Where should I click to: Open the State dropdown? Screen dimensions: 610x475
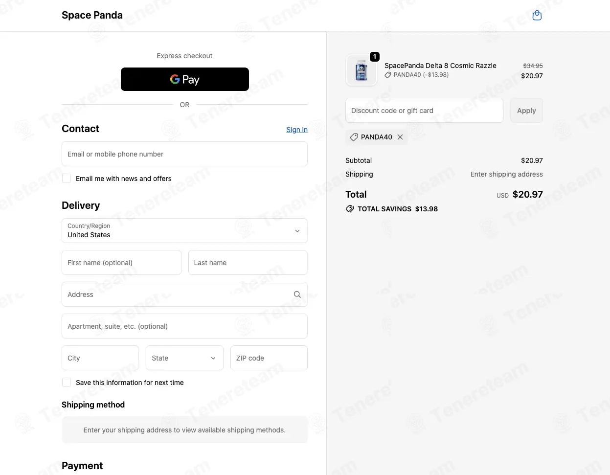pos(184,358)
